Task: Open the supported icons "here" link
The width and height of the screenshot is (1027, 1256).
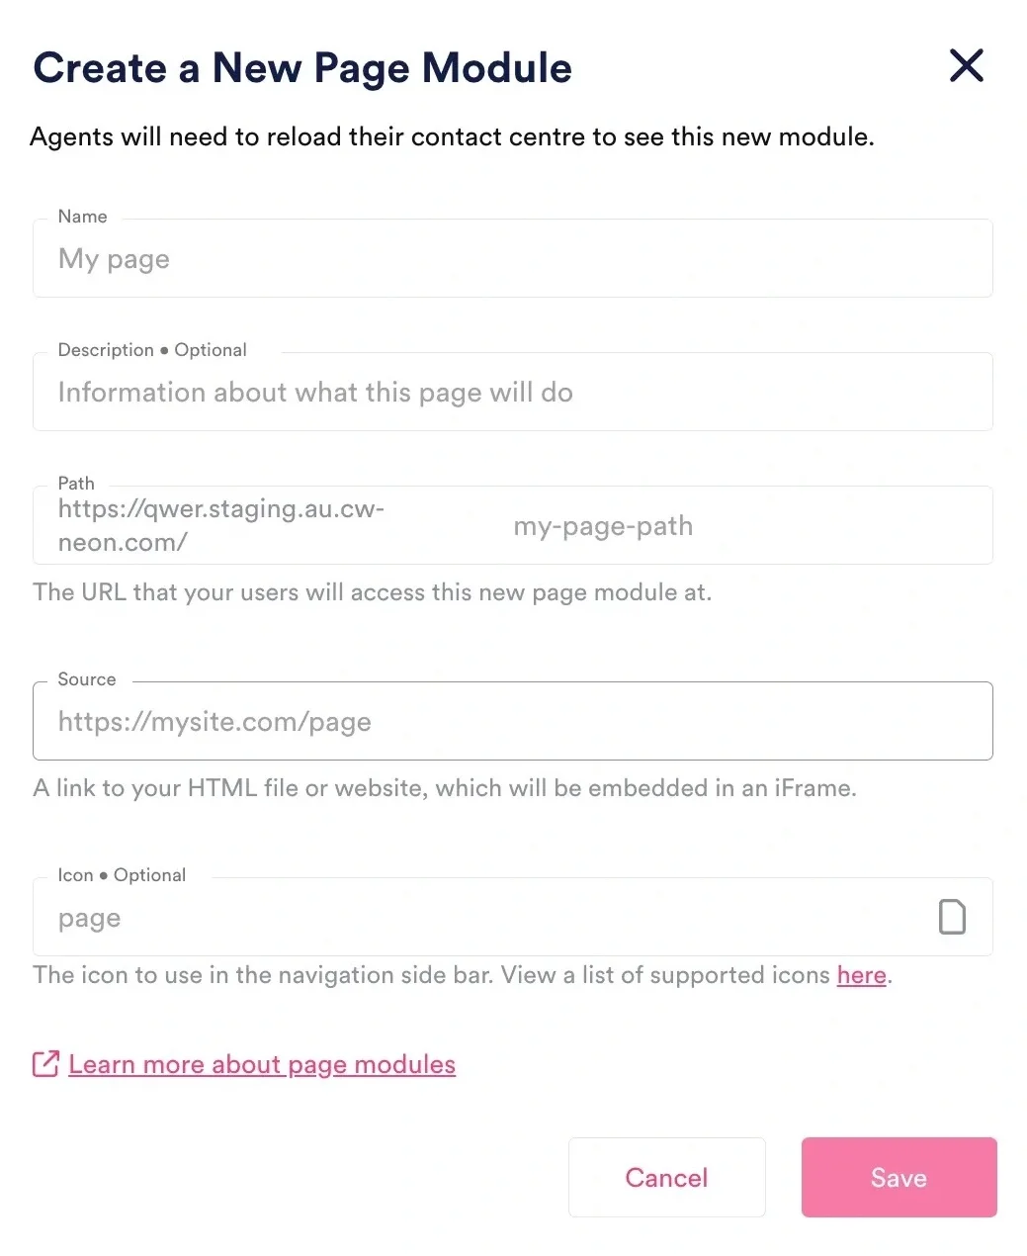Action: [861, 975]
